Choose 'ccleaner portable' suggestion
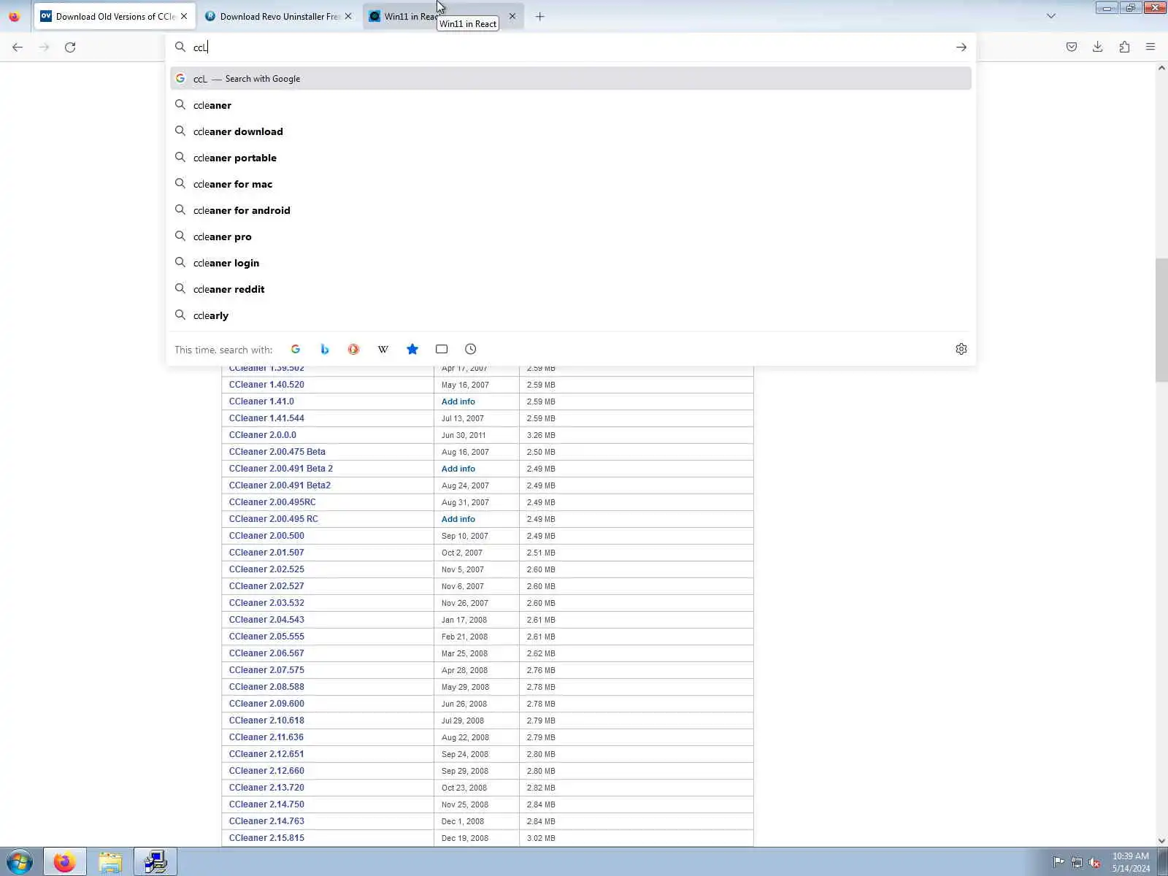The image size is (1168, 876). point(571,158)
